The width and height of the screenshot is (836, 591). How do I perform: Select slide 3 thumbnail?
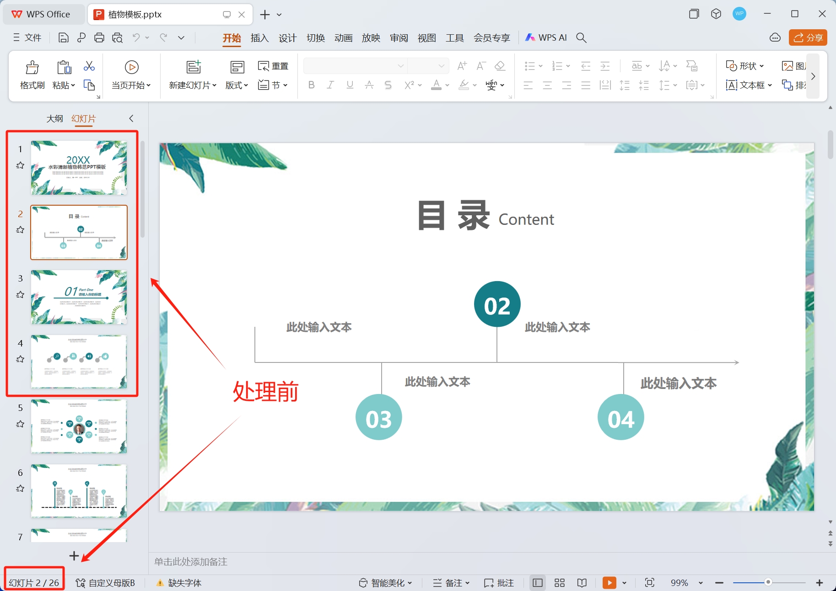click(x=79, y=297)
